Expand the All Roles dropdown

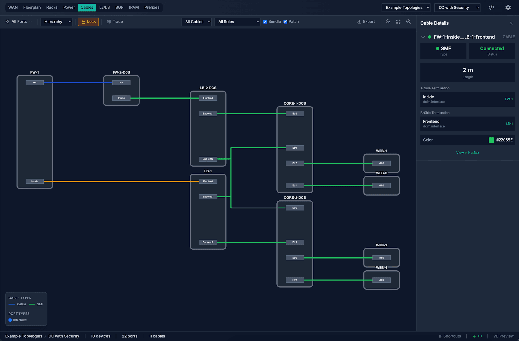click(237, 22)
